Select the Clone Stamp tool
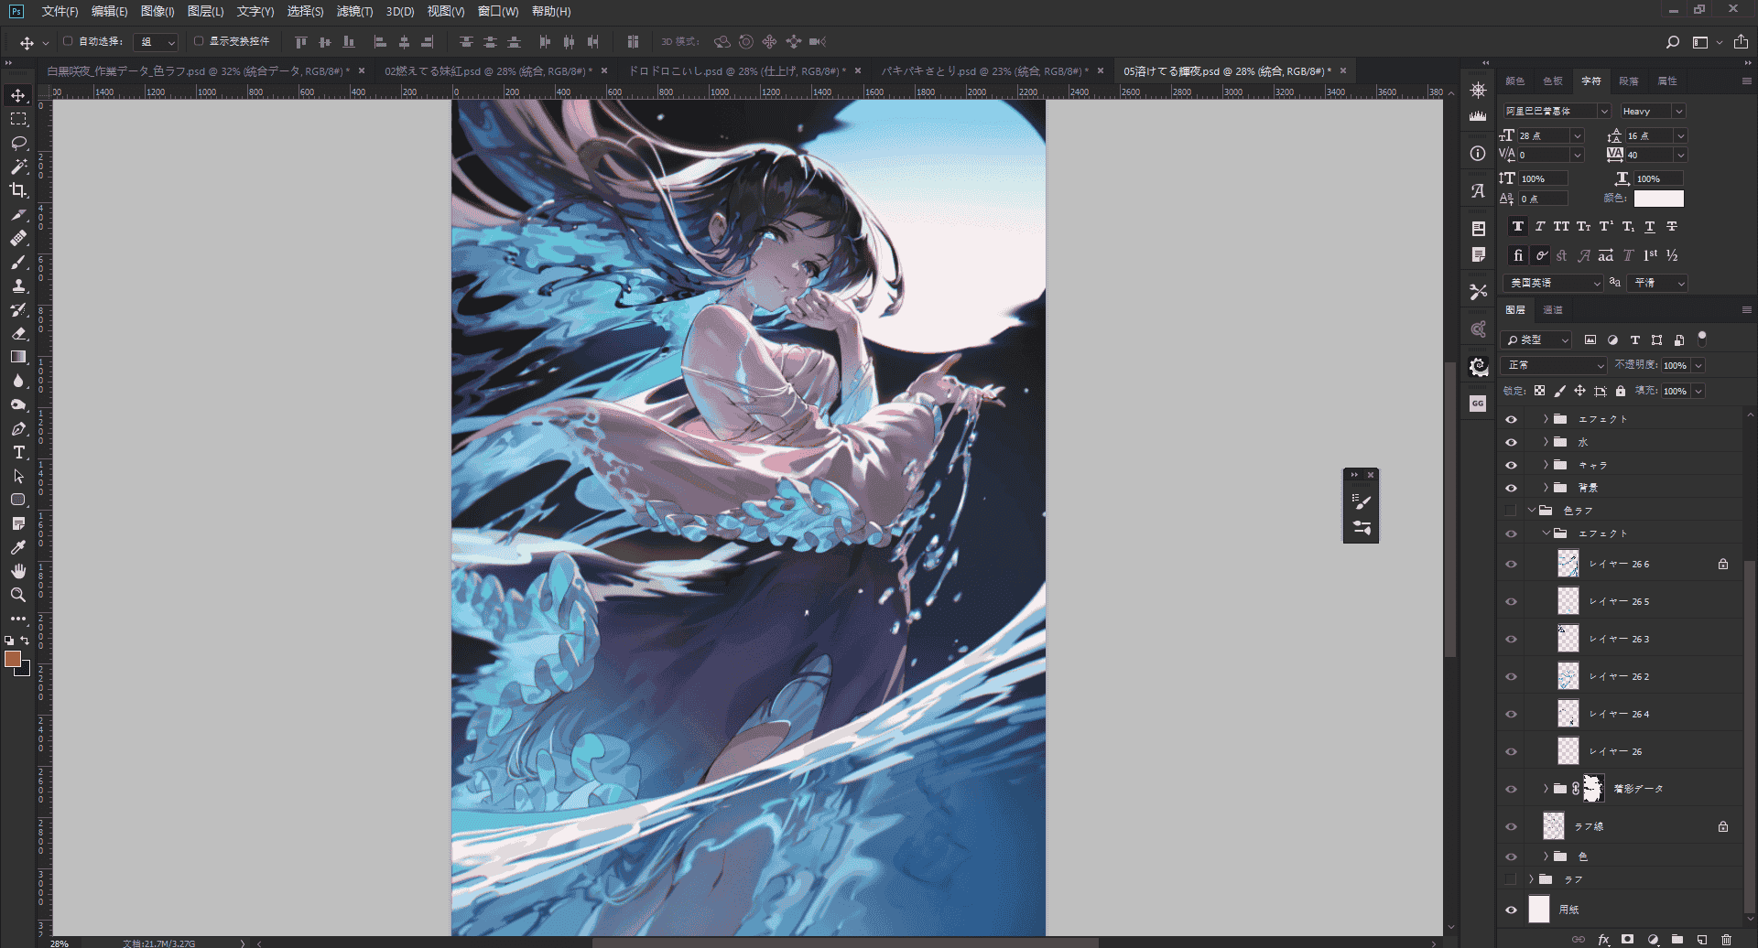The image size is (1758, 948). (x=18, y=286)
